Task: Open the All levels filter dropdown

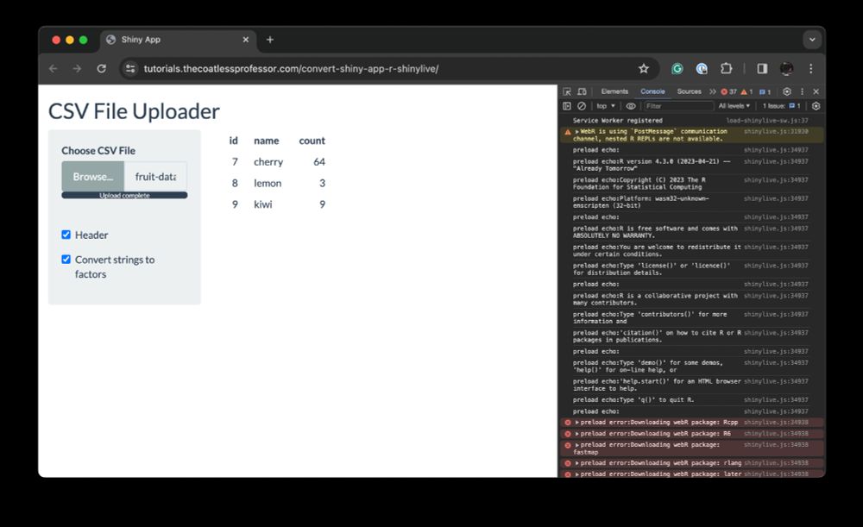Action: 734,105
